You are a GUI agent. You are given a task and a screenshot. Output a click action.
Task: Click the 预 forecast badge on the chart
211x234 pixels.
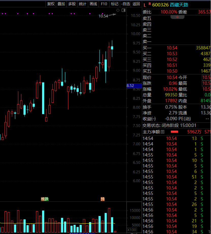pyautogui.click(x=103, y=199)
